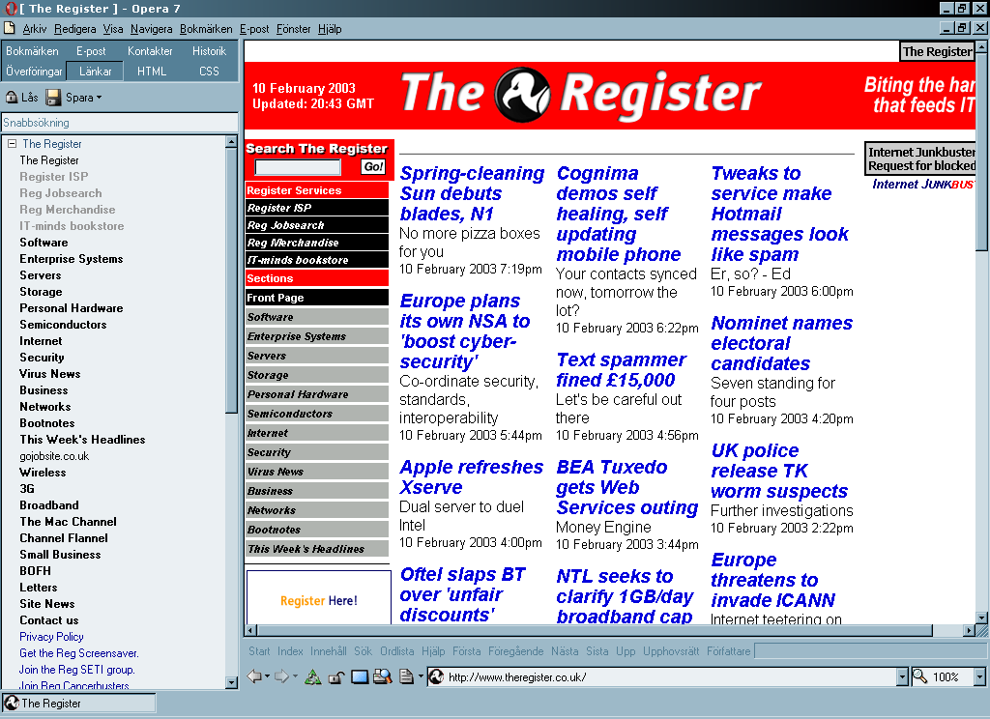Click the document page icon beside address field
Screen dimensions: 990x719
(406, 676)
